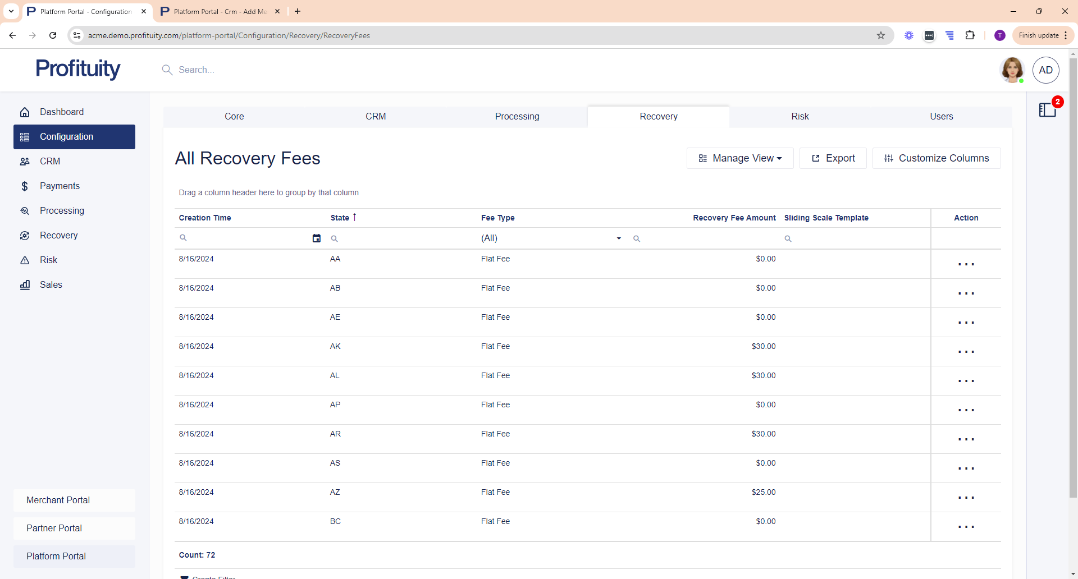Switch to the Users configuration tab
Image resolution: width=1078 pixels, height=579 pixels.
941,117
